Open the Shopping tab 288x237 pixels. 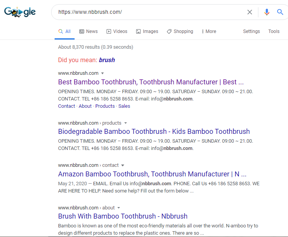(x=180, y=31)
